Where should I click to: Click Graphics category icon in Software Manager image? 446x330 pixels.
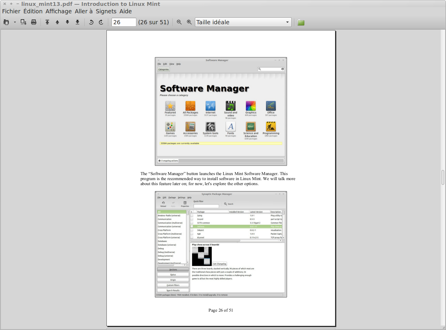click(x=251, y=106)
